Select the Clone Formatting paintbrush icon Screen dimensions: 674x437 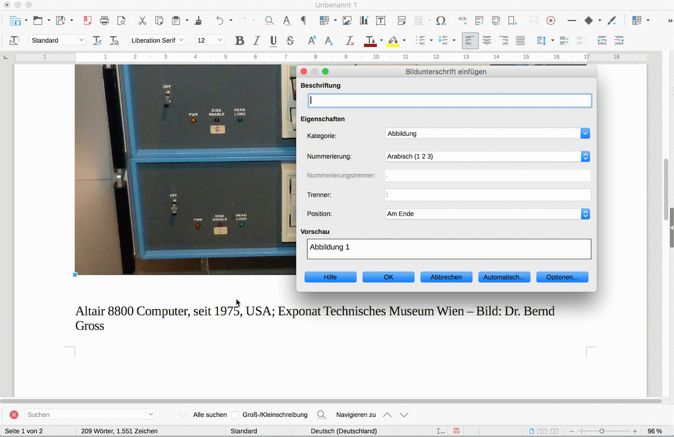(198, 20)
